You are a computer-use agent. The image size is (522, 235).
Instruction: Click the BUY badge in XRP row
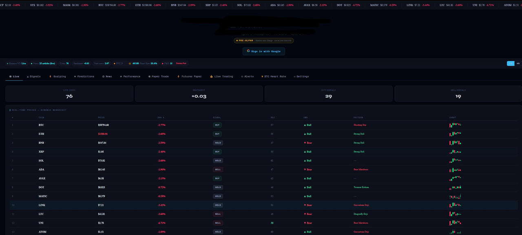click(217, 152)
